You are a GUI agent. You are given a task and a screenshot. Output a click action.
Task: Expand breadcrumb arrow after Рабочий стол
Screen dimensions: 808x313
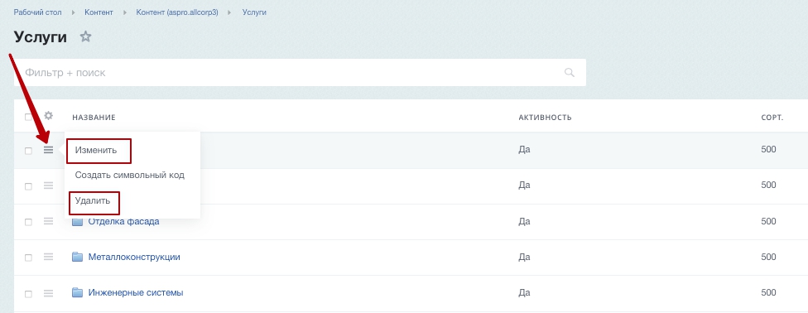coord(73,12)
